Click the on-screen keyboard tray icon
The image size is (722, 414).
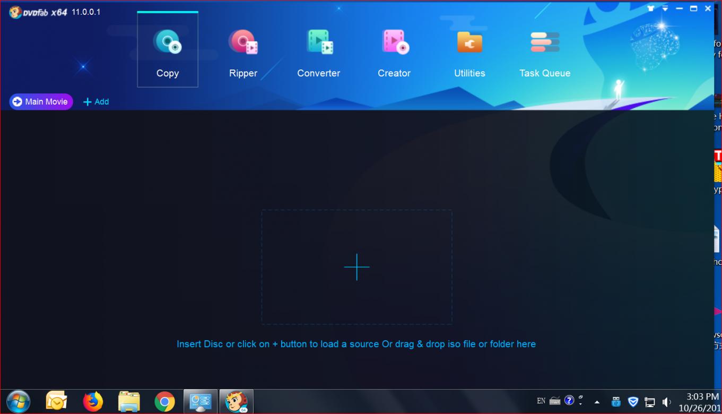point(555,401)
